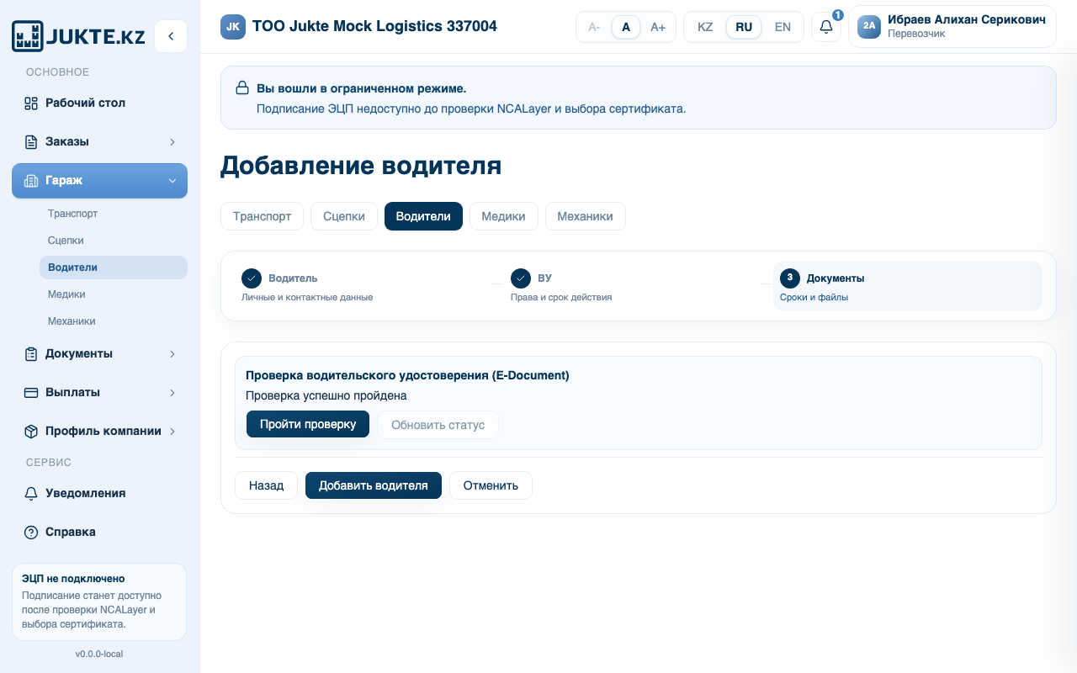The image size is (1077, 673).
Task: Click heading Добавление водителя
Action: pyautogui.click(x=361, y=166)
